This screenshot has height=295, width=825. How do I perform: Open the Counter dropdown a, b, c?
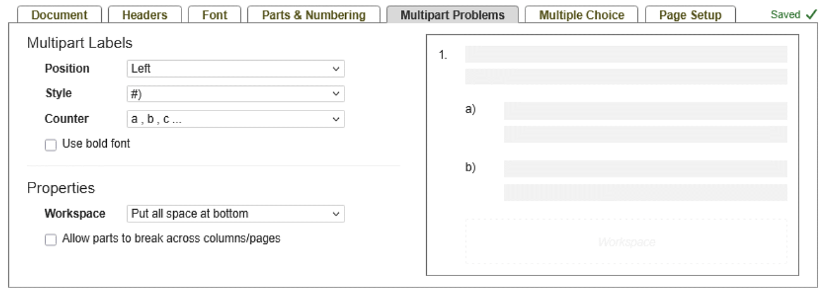[235, 119]
